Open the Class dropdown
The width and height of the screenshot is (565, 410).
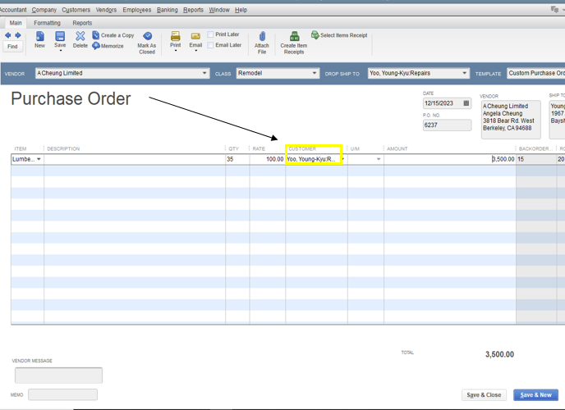coord(315,73)
